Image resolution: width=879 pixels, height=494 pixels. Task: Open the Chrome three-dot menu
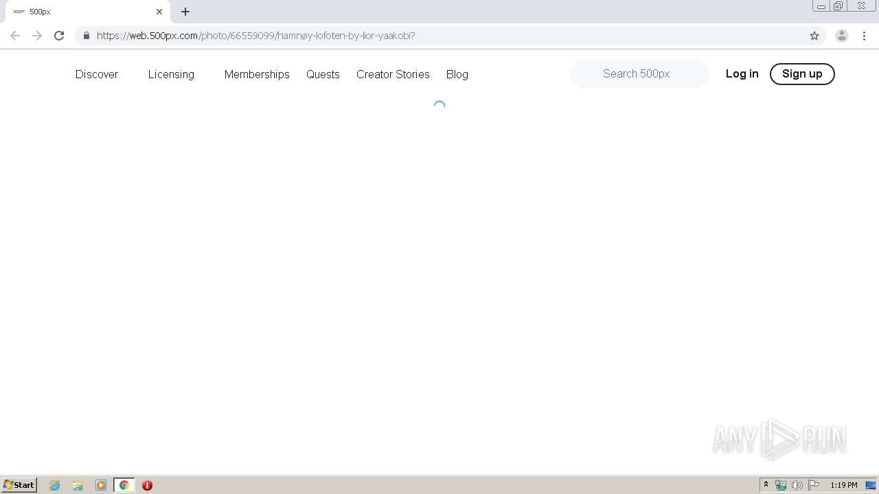tap(864, 36)
